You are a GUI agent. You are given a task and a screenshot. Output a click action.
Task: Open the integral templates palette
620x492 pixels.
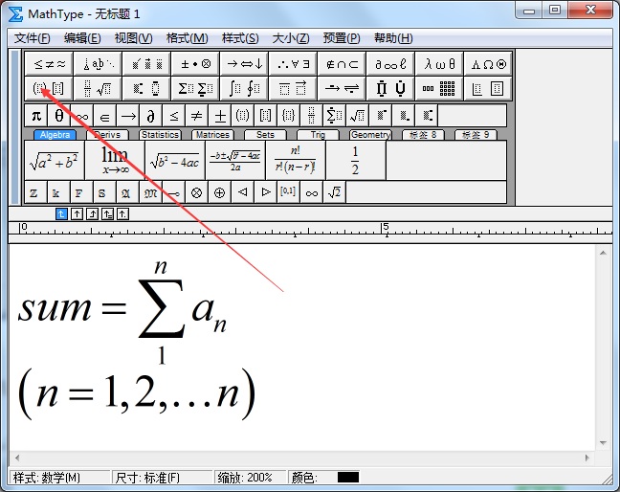coord(244,88)
